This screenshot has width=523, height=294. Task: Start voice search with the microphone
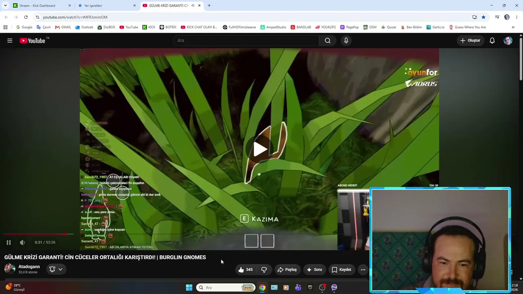[x=346, y=40]
